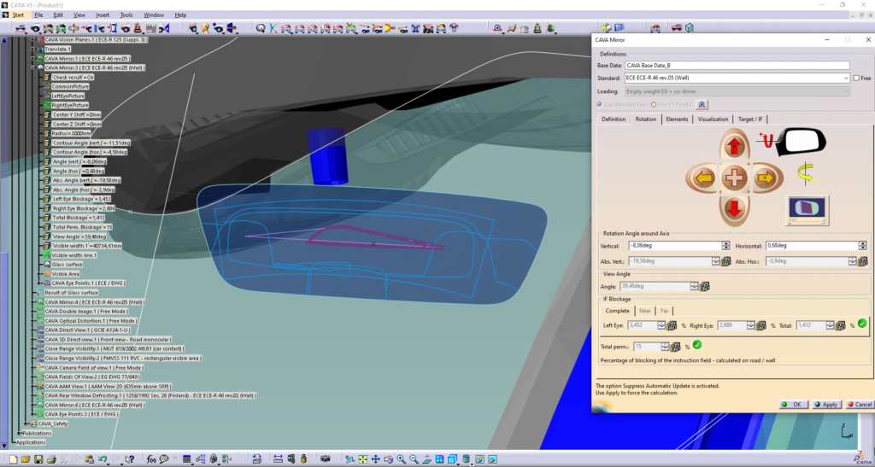
Task: Click calculator icon beside Total perm. field
Action: click(676, 347)
